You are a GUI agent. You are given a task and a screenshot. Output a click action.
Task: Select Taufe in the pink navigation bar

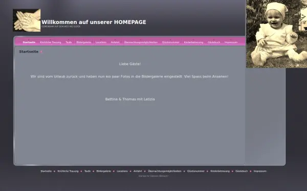coord(69,42)
